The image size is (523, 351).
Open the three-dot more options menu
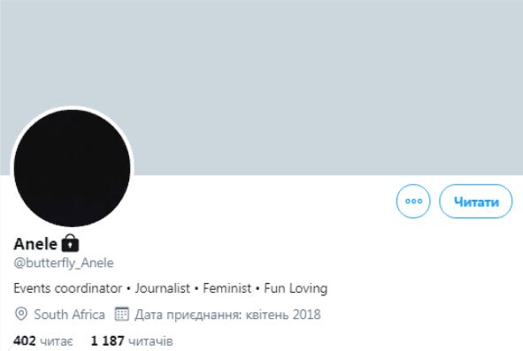(413, 201)
